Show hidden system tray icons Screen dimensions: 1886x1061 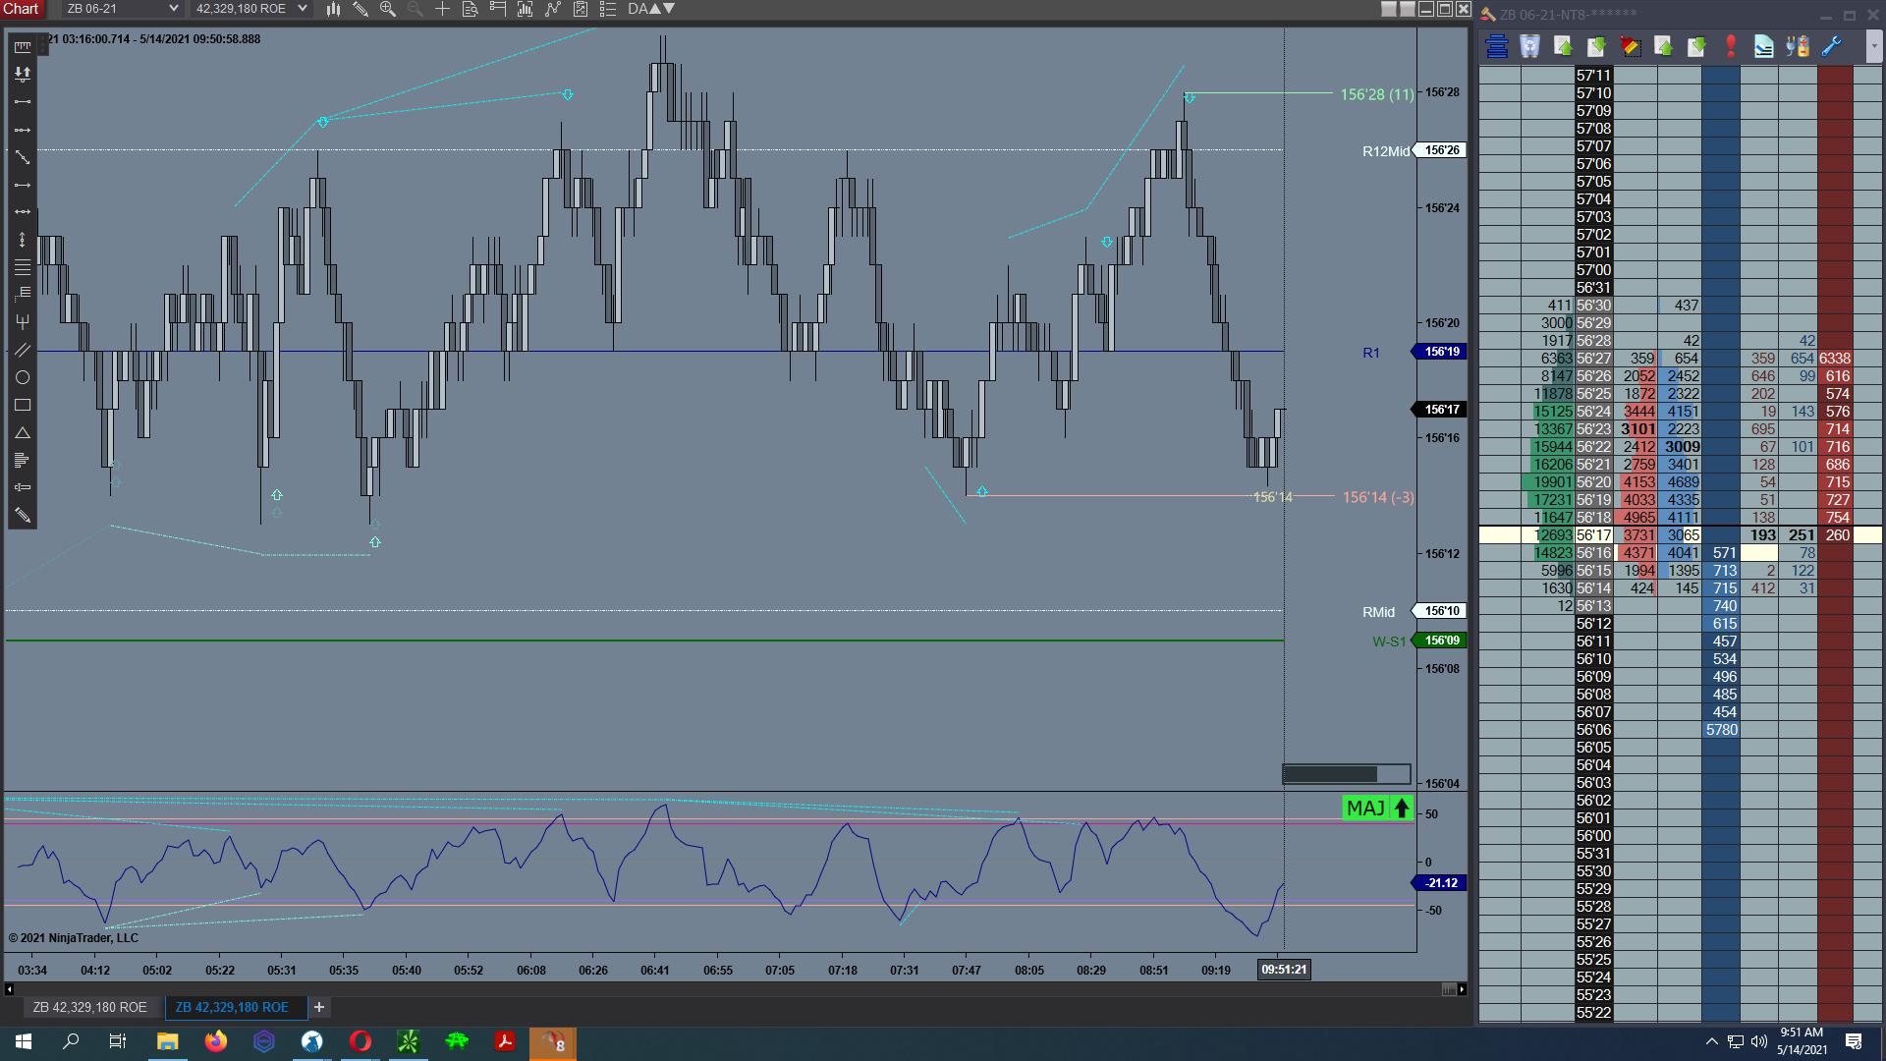1711,1041
